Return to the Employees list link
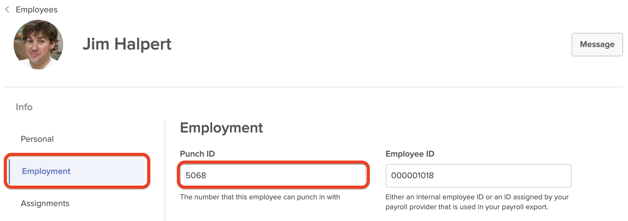The image size is (628, 221). 37,10
